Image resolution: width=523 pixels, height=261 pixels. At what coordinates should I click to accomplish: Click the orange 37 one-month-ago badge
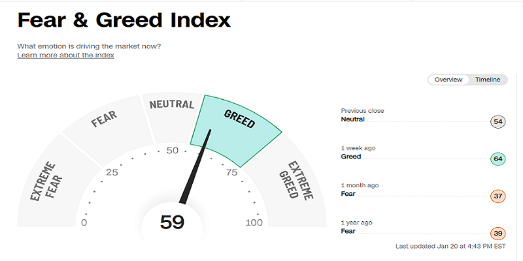498,196
